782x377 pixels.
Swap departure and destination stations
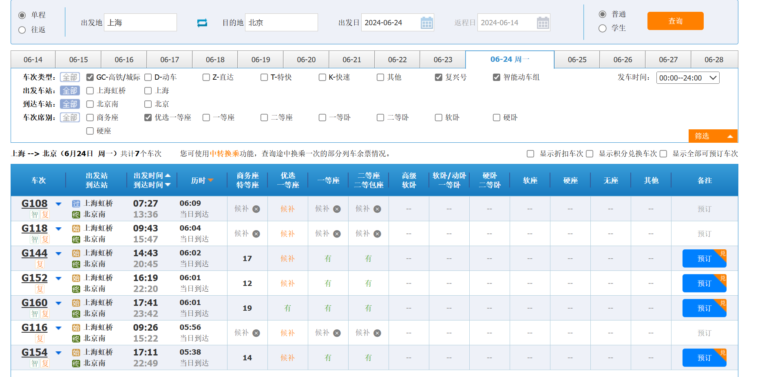202,23
